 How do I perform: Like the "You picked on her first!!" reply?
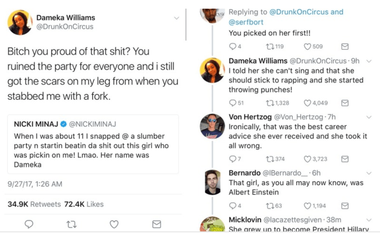[307, 47]
